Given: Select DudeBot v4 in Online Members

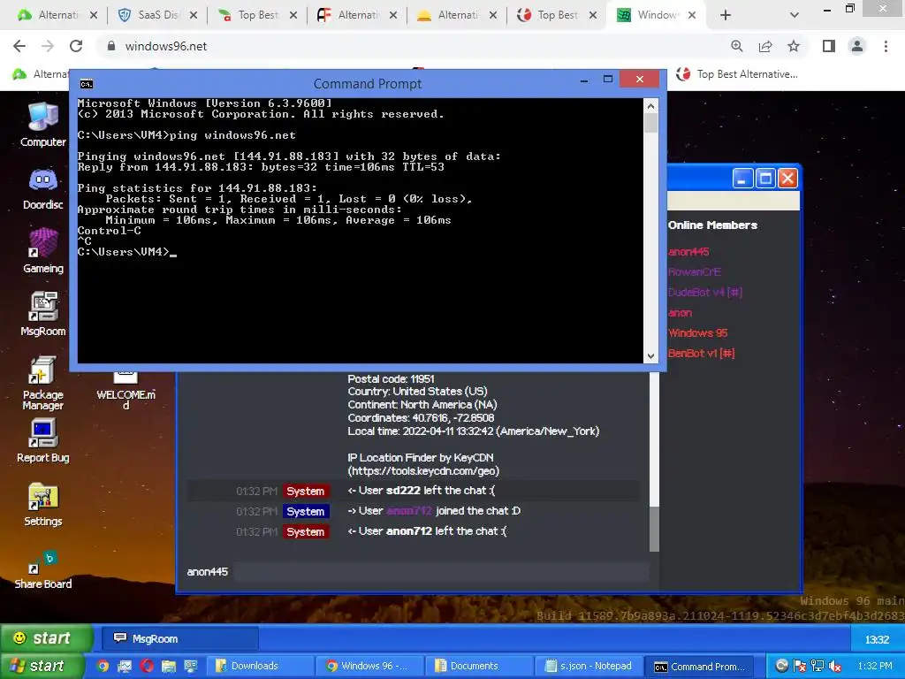Looking at the screenshot, I should 704,292.
